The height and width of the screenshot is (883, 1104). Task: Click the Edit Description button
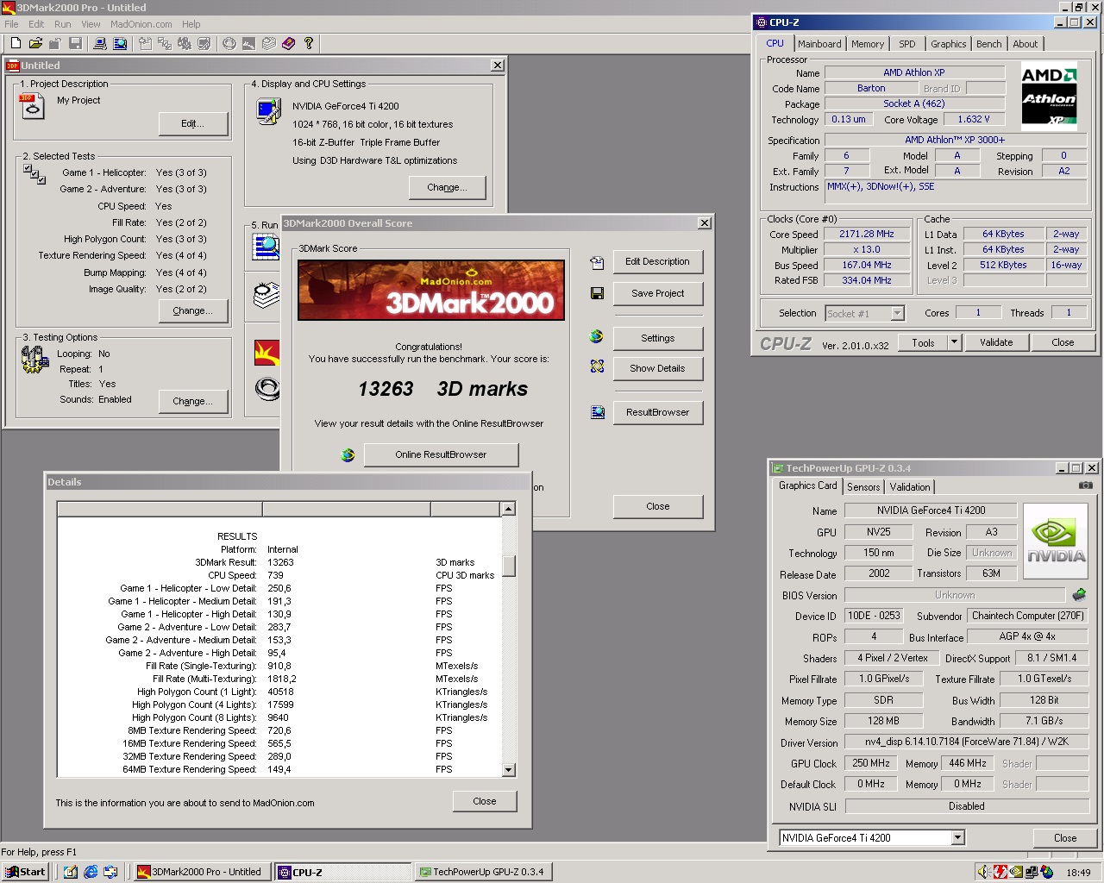[x=658, y=261]
